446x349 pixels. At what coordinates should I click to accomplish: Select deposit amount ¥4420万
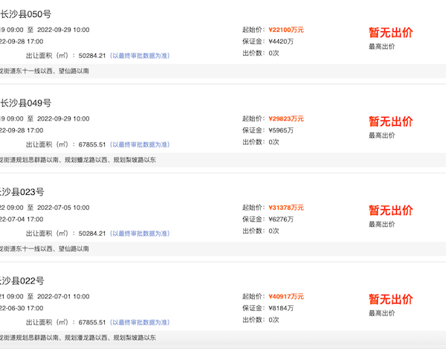point(281,41)
